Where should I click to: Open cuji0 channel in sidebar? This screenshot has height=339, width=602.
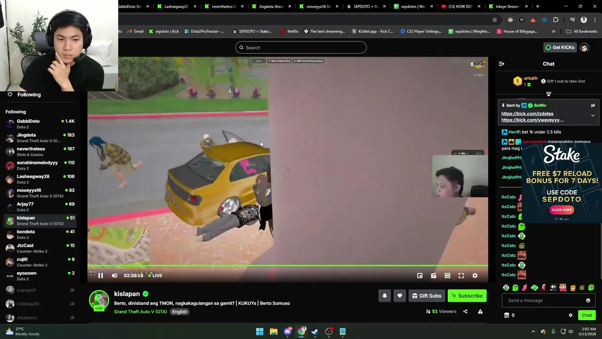point(40,262)
